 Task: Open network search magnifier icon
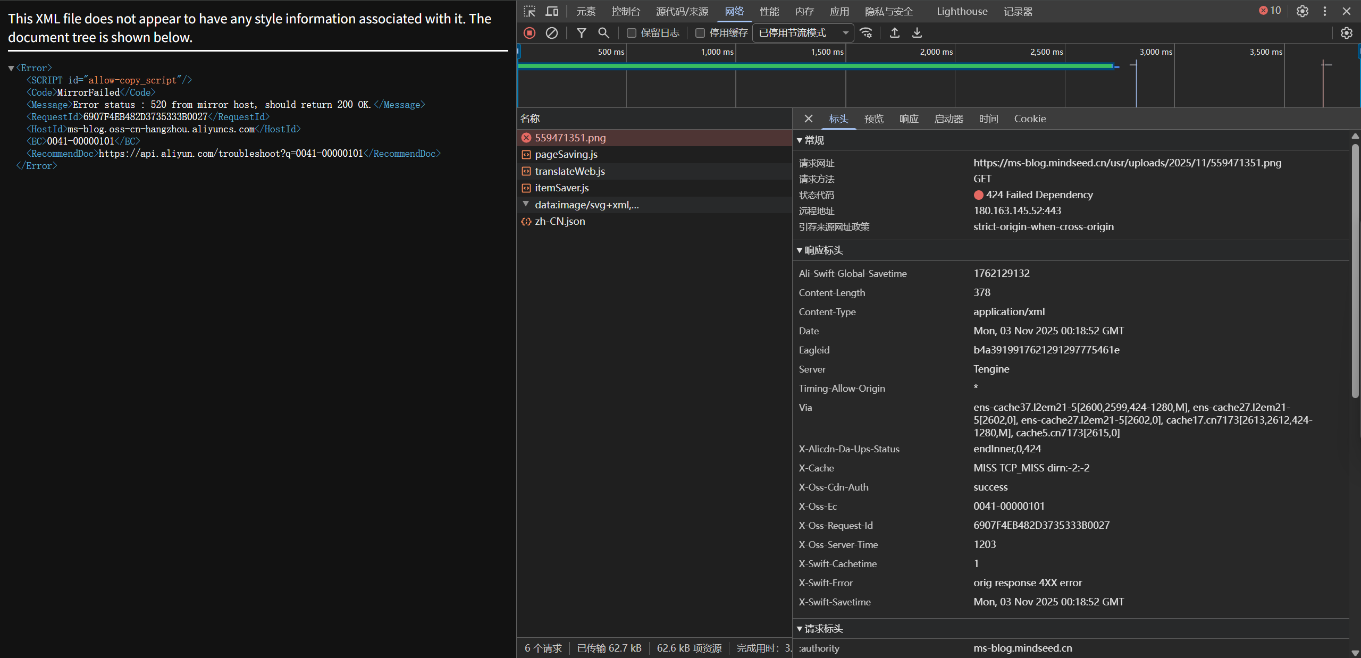603,33
